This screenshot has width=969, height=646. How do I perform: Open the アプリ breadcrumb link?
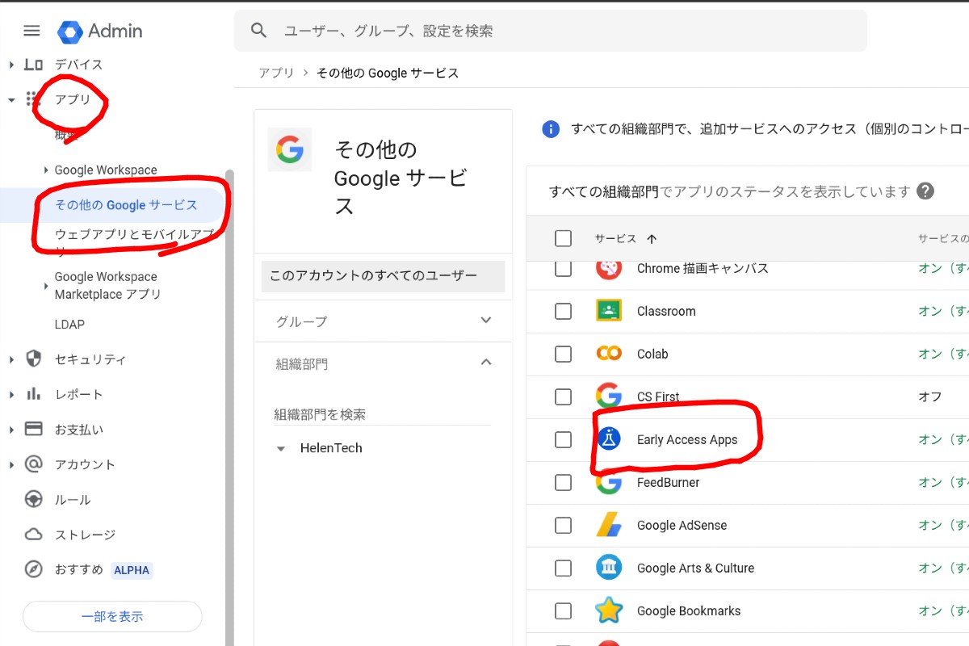(275, 73)
